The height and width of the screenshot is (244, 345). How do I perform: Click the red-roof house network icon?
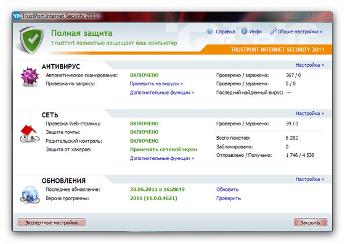click(30, 134)
